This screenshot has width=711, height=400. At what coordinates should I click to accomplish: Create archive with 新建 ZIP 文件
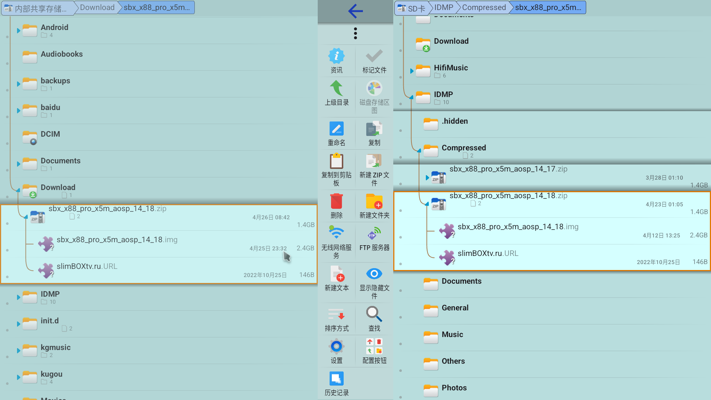(374, 161)
